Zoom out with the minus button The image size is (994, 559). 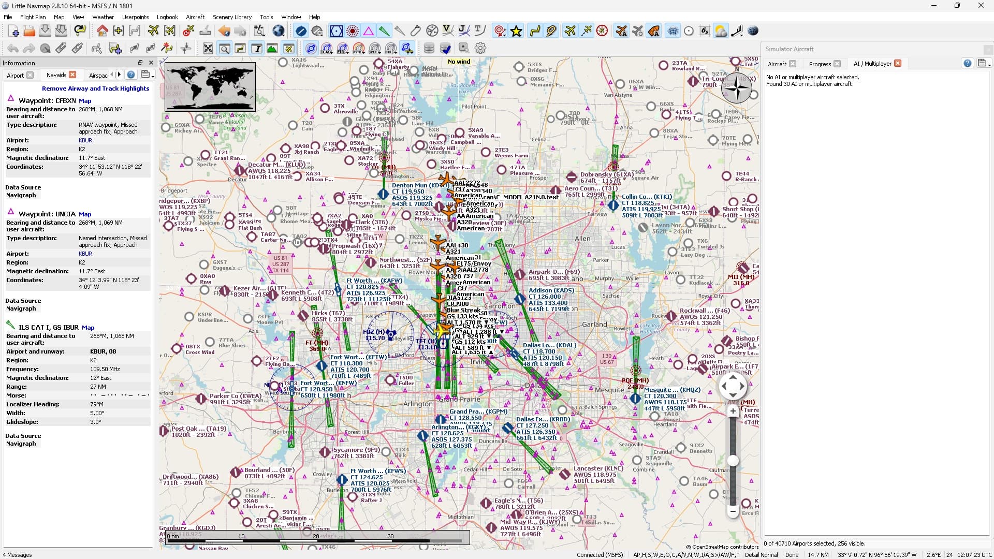click(x=733, y=511)
